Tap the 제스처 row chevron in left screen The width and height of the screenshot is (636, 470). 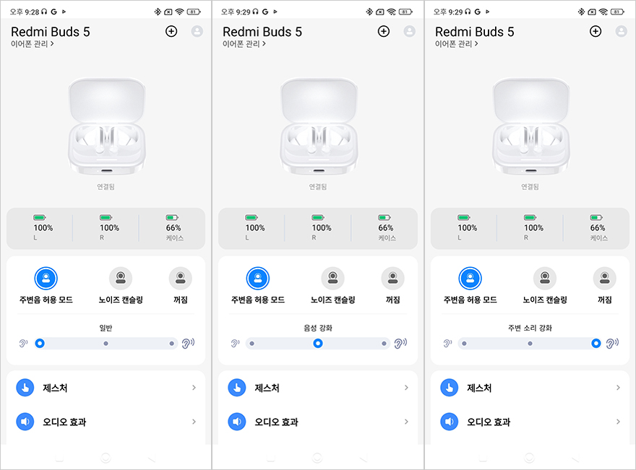194,388
